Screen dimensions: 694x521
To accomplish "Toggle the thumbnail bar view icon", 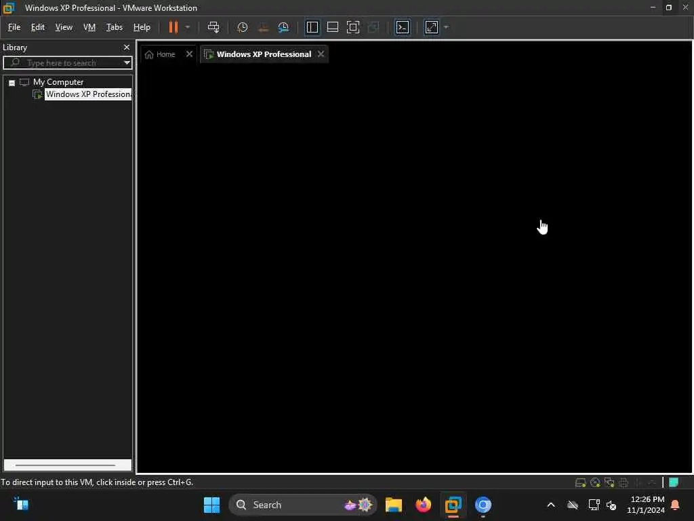I will click(x=332, y=27).
